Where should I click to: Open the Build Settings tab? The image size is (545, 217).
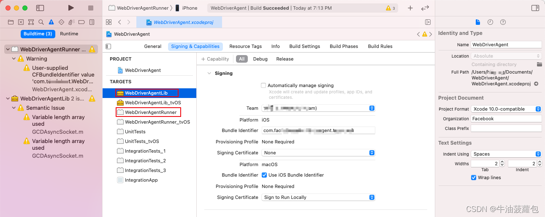(305, 46)
